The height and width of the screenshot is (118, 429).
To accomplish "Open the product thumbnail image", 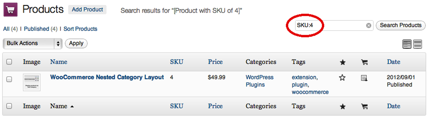I will click(x=32, y=82).
